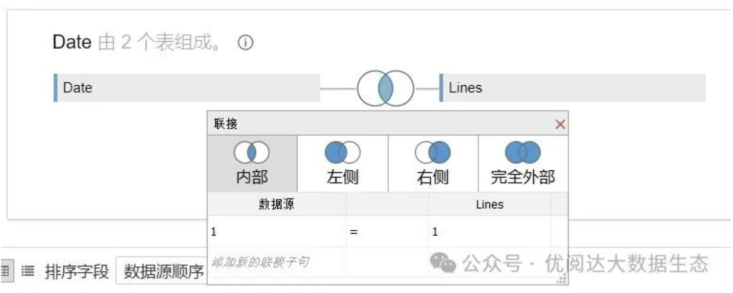Open the Lines join clause field showing 1

[489, 232]
